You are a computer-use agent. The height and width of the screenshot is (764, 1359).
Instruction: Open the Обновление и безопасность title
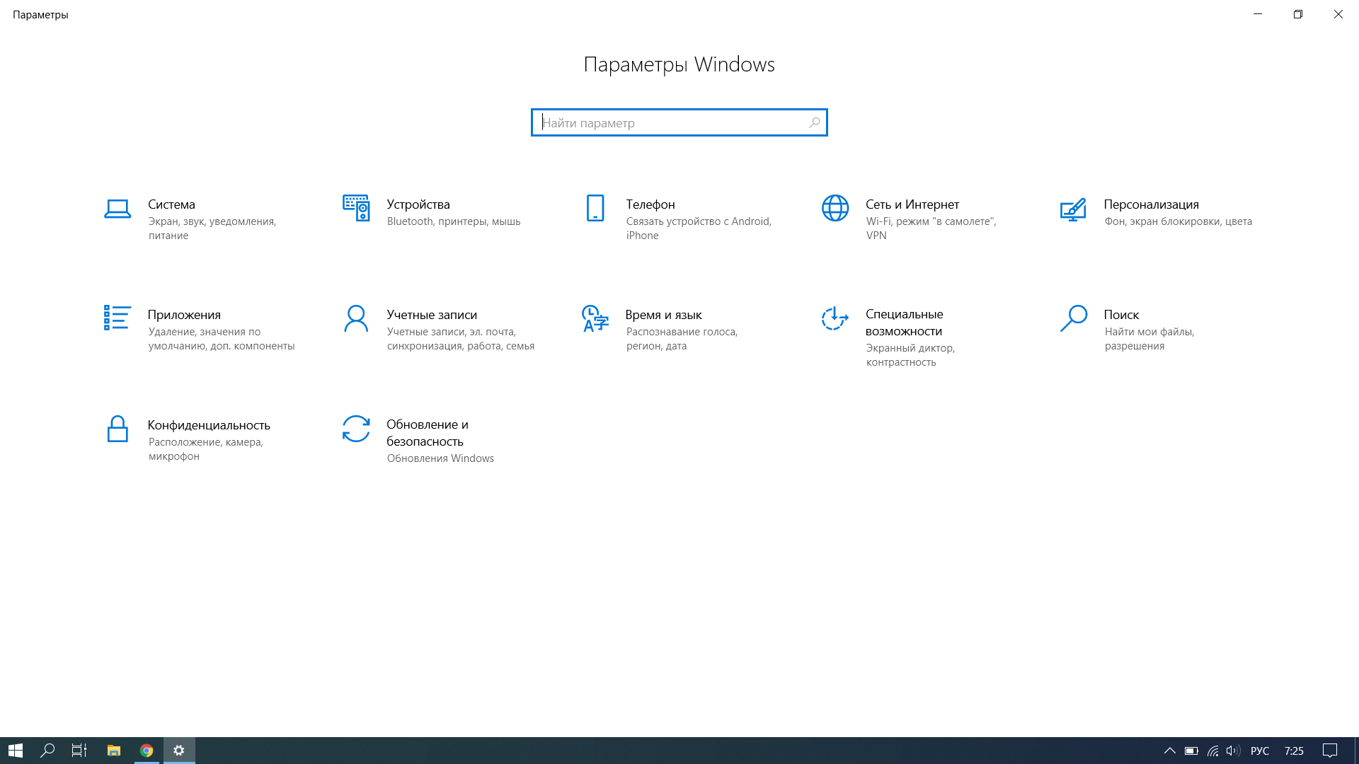pos(428,433)
